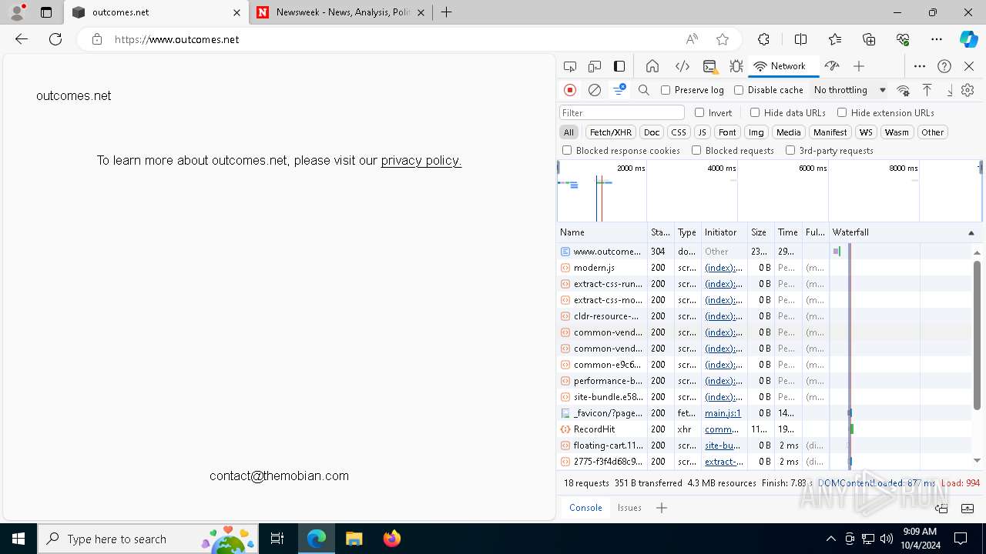Screen dimensions: 986x554
Task: Enable Preserve log checkbox
Action: point(666,90)
